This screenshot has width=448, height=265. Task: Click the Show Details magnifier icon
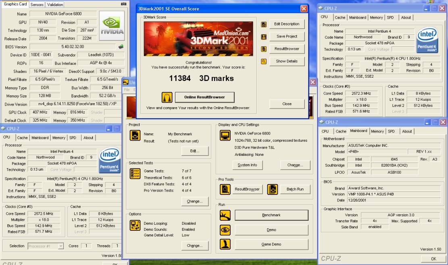pyautogui.click(x=264, y=61)
